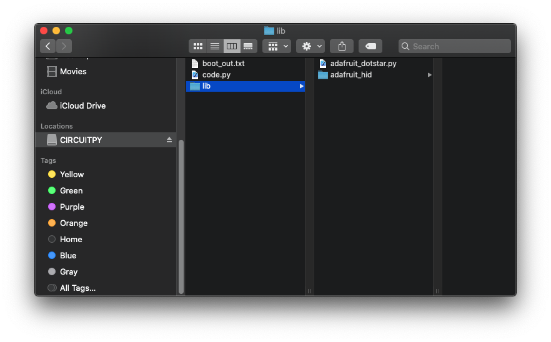Go back with the left chevron button
Screen dimensions: 551x342
pyautogui.click(x=47, y=46)
